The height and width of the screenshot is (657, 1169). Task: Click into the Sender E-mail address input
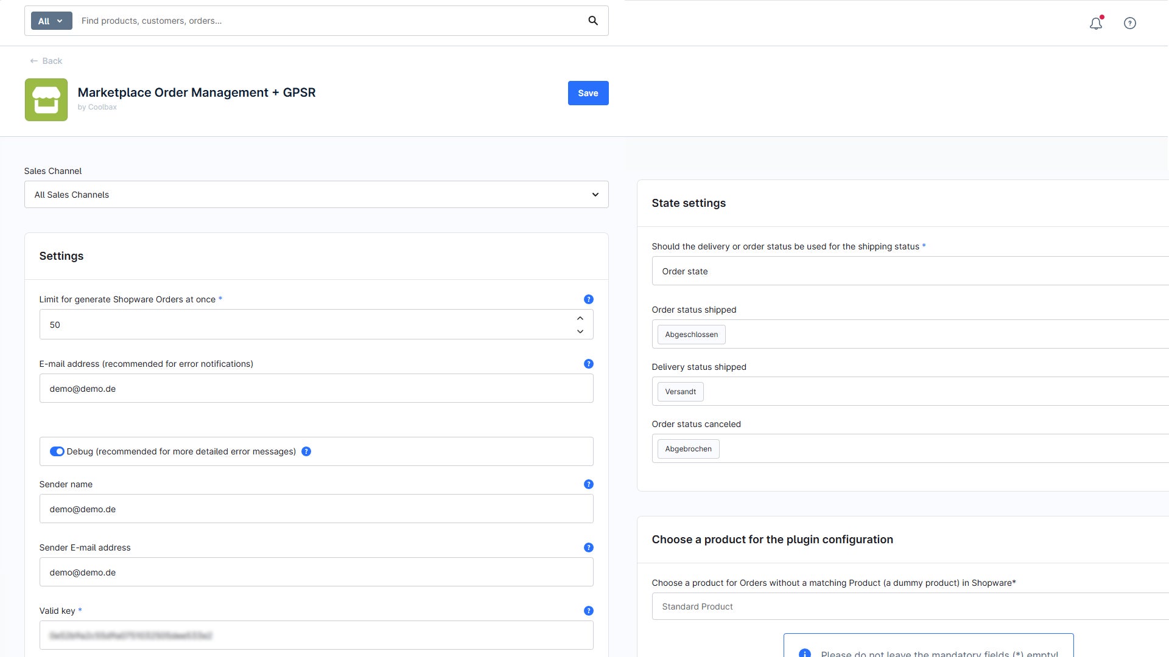pos(316,572)
